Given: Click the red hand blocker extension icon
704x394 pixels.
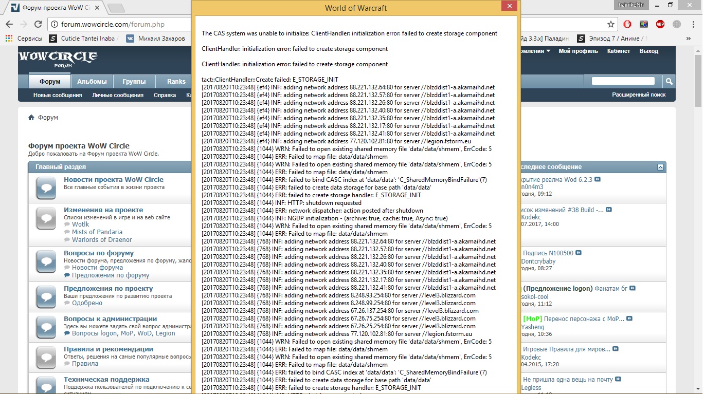Looking at the screenshot, I should coord(627,24).
